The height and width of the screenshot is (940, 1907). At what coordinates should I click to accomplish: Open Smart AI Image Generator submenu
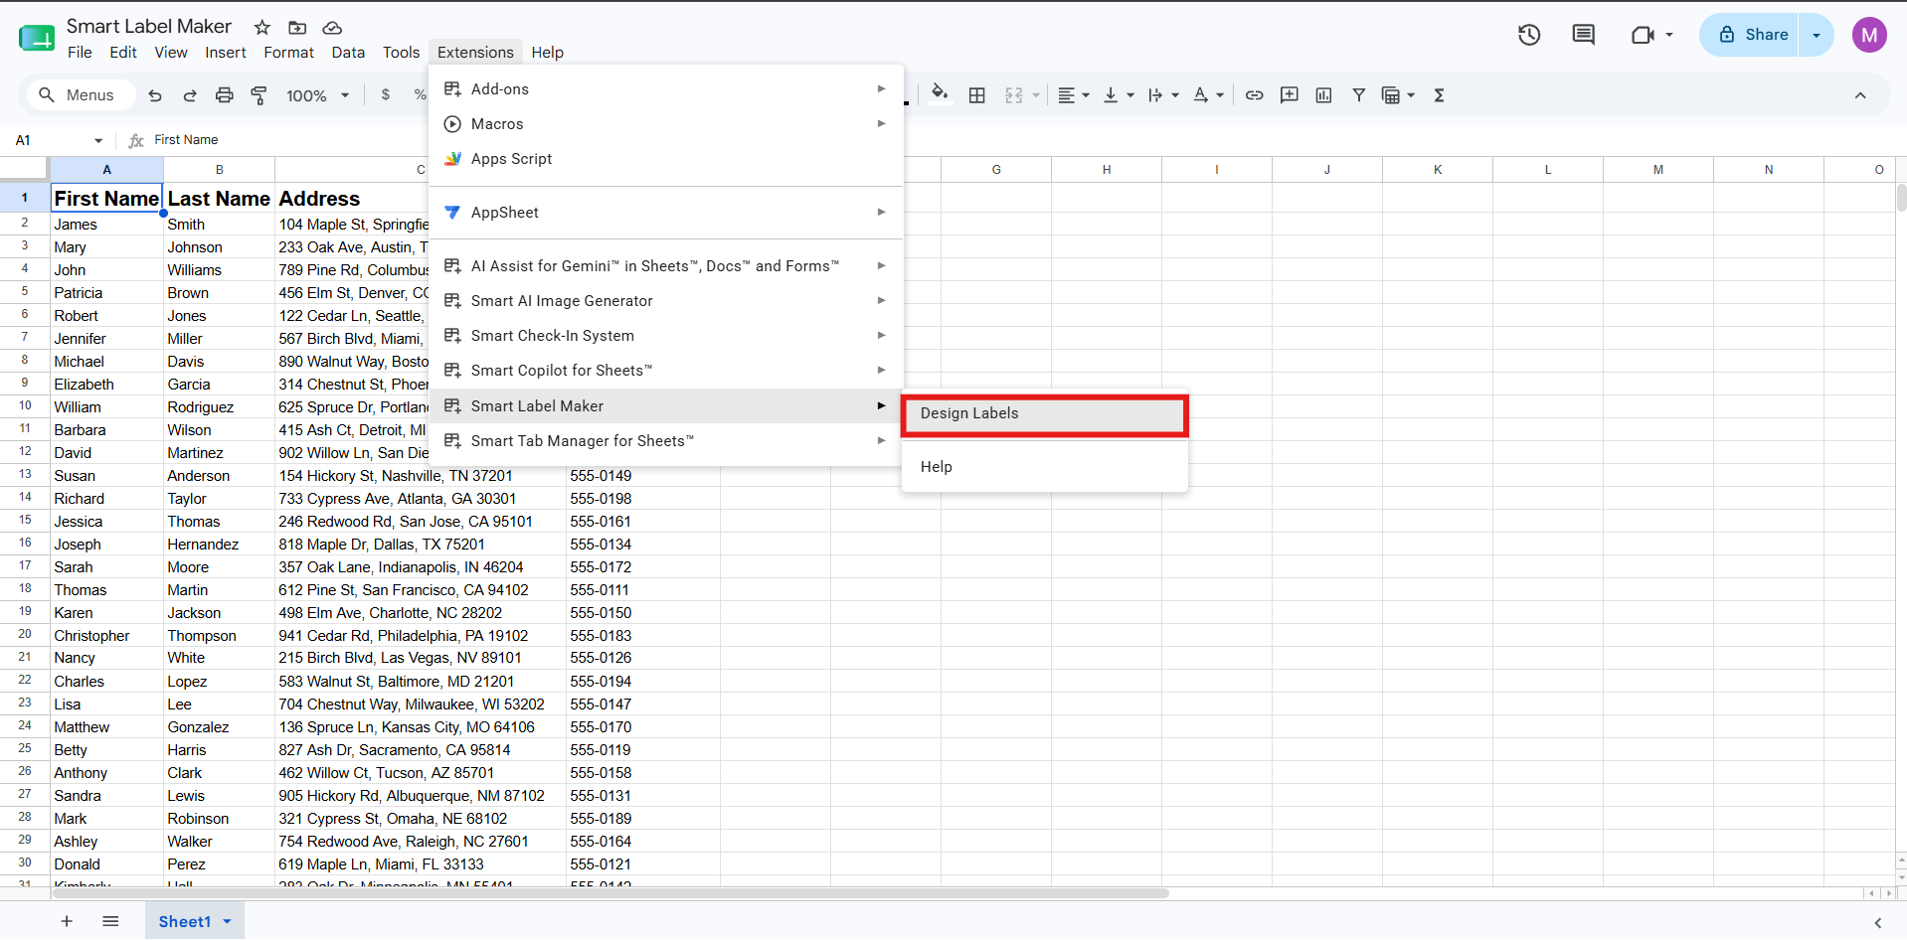(665, 301)
